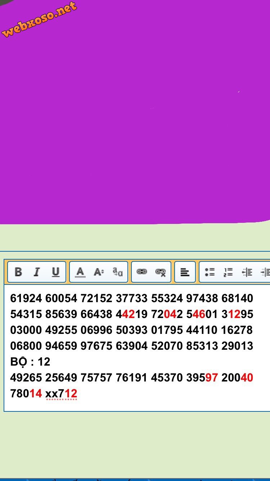Click the number 54601 in the editor

click(202, 314)
